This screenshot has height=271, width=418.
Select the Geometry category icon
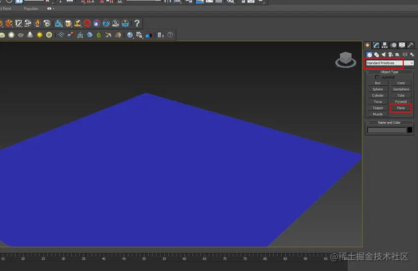[369, 55]
